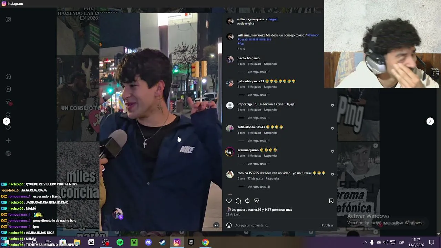This screenshot has width=441, height=248.
Task: Reply to importsjp.uru's comment
Action: 270,110
